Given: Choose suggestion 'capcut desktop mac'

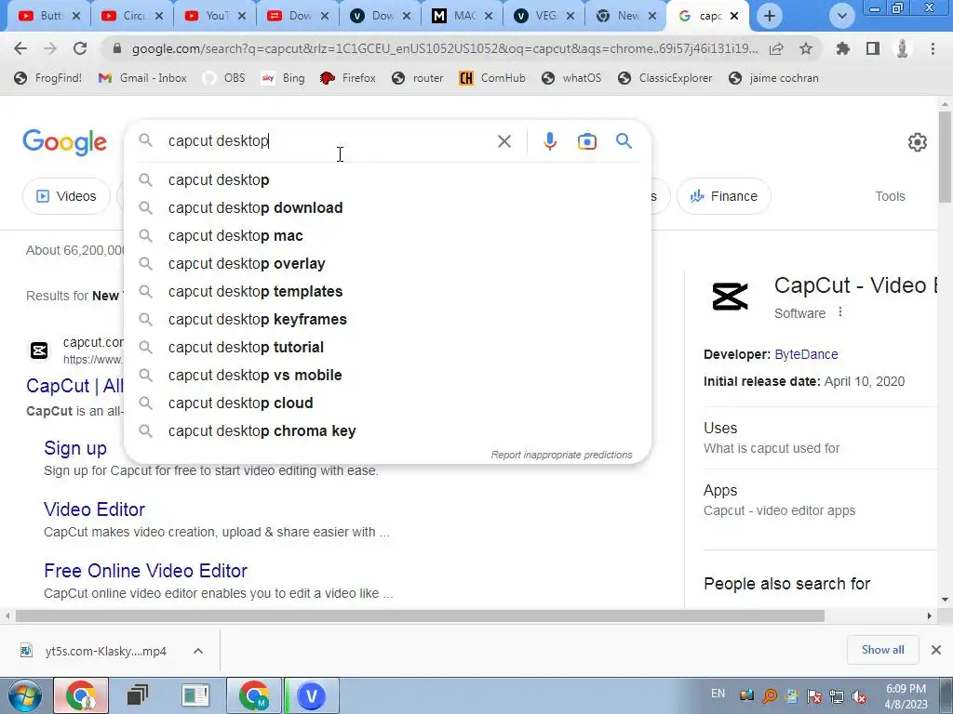Looking at the screenshot, I should [387, 235].
